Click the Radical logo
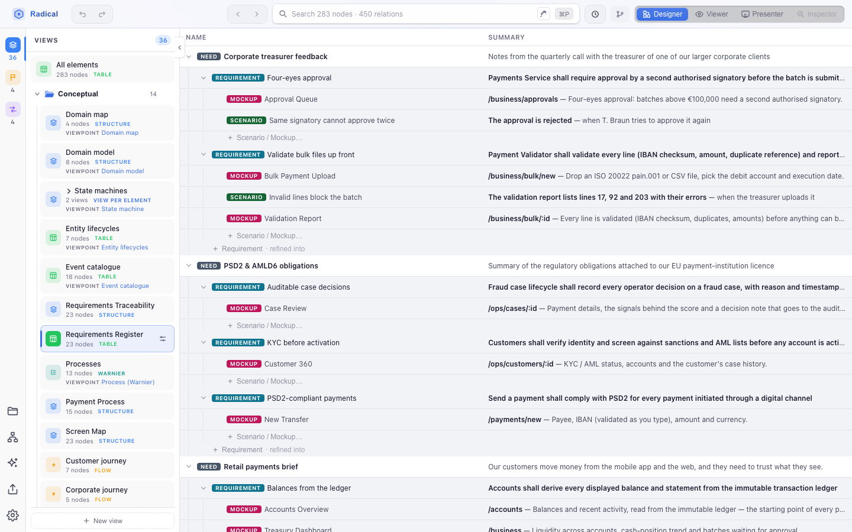The image size is (852, 532). 18,14
